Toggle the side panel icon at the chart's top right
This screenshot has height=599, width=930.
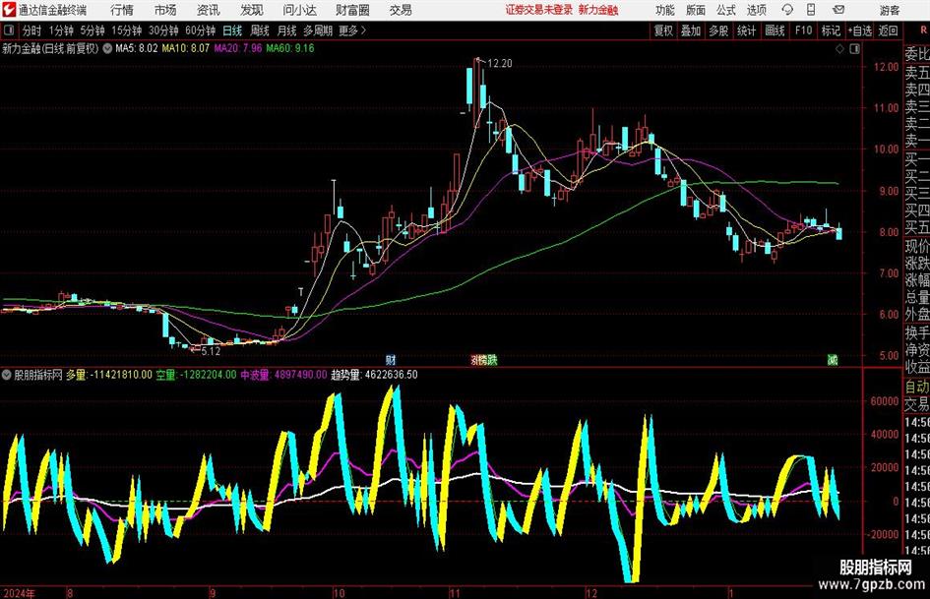[854, 49]
